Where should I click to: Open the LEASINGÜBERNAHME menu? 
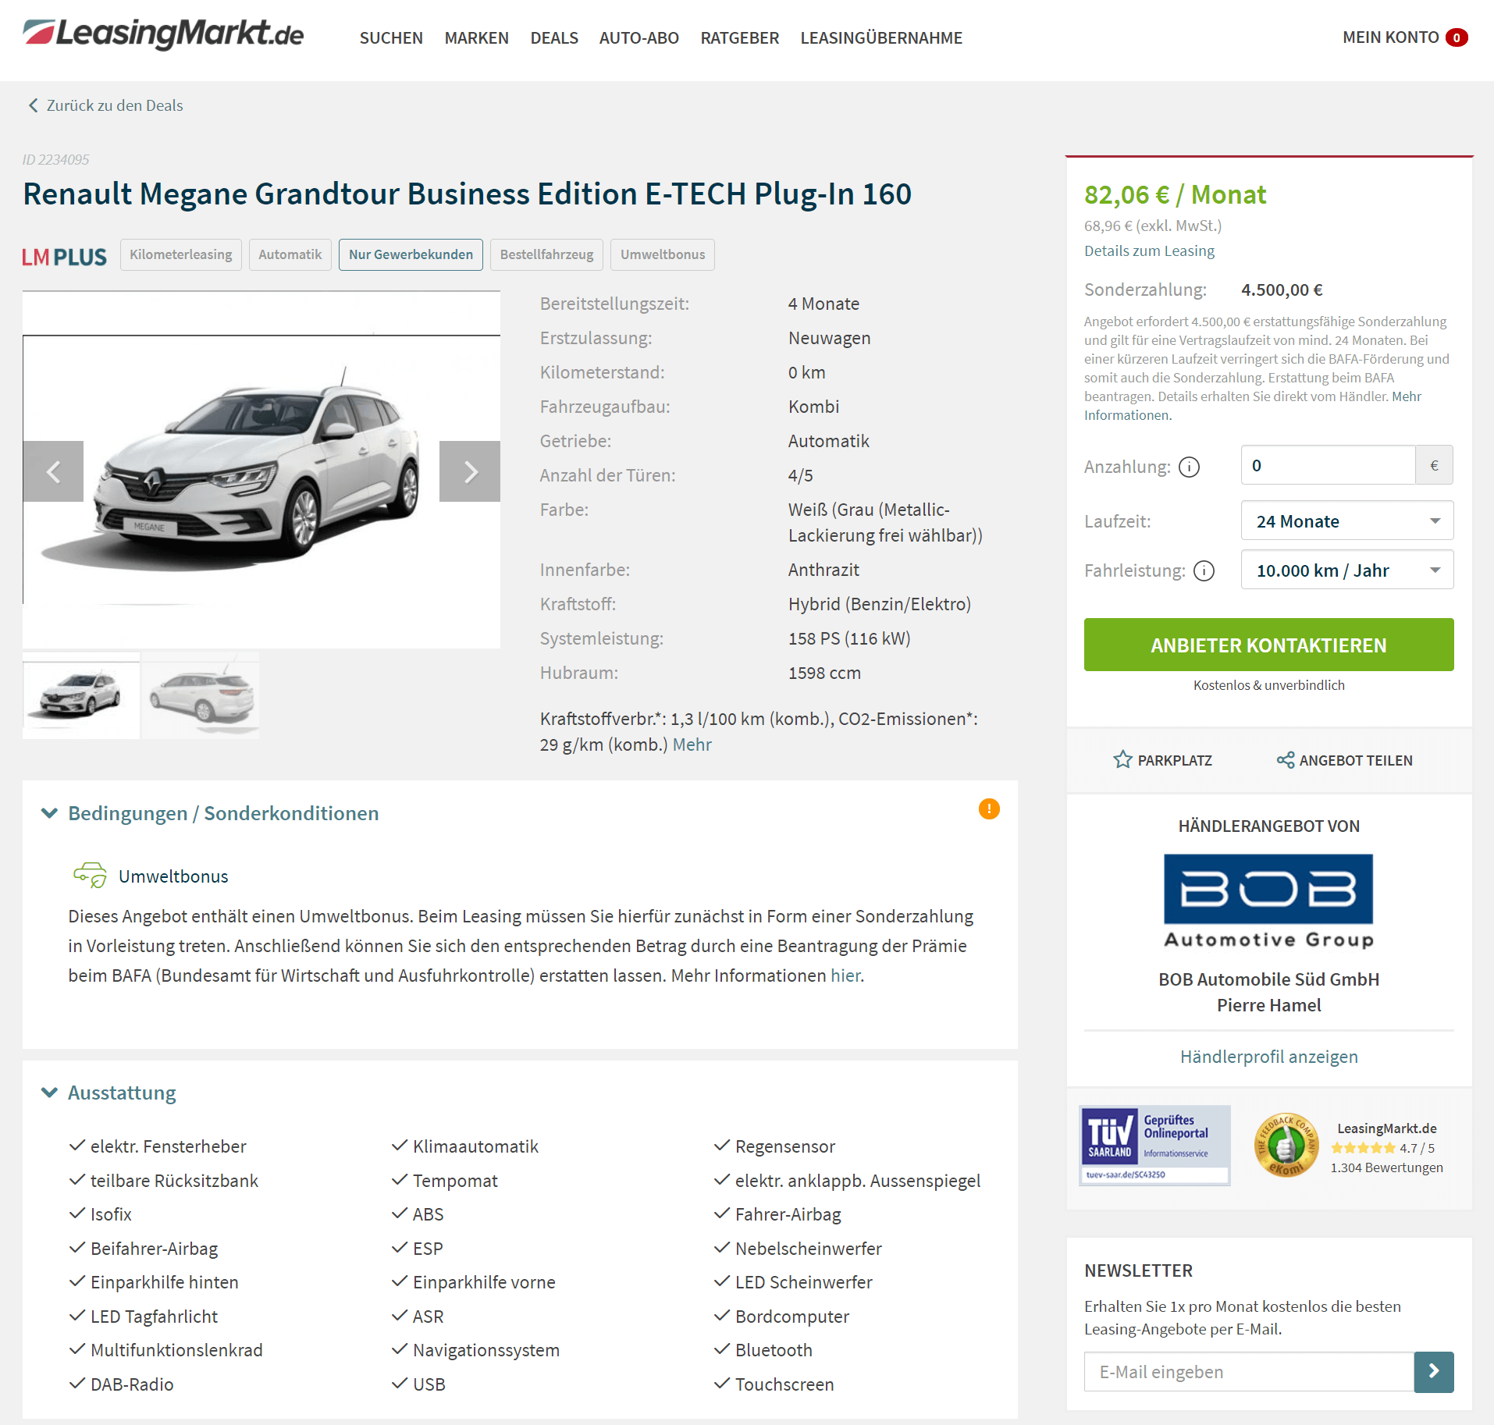881,37
